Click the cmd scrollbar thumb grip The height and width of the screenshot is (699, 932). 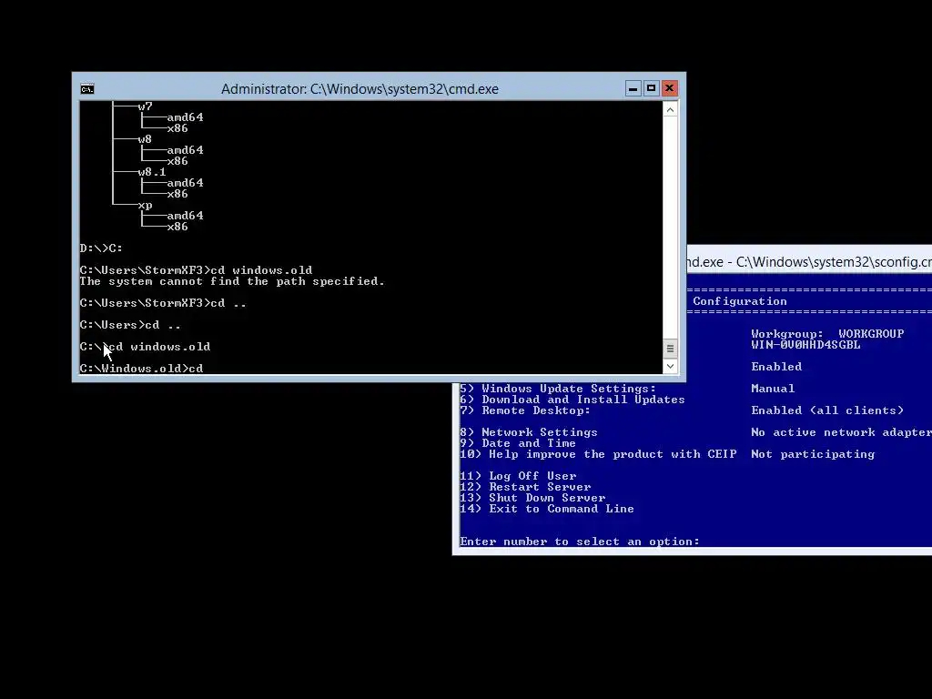click(x=670, y=349)
